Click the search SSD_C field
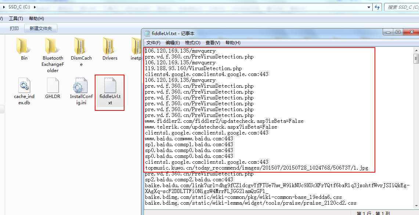Viewport: 419px width, 215px height. click(x=402, y=7)
